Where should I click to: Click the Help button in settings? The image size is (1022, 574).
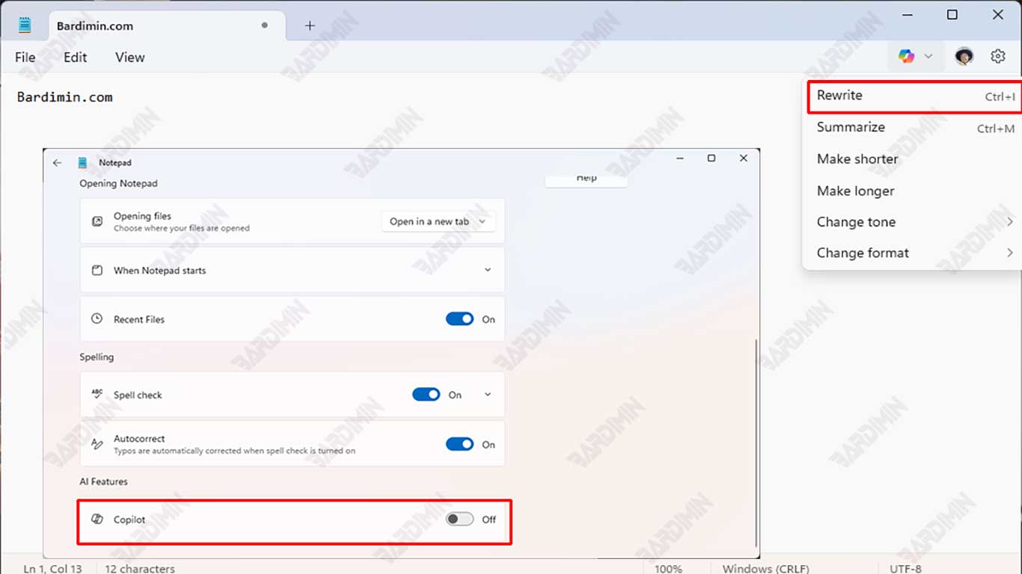[586, 179]
